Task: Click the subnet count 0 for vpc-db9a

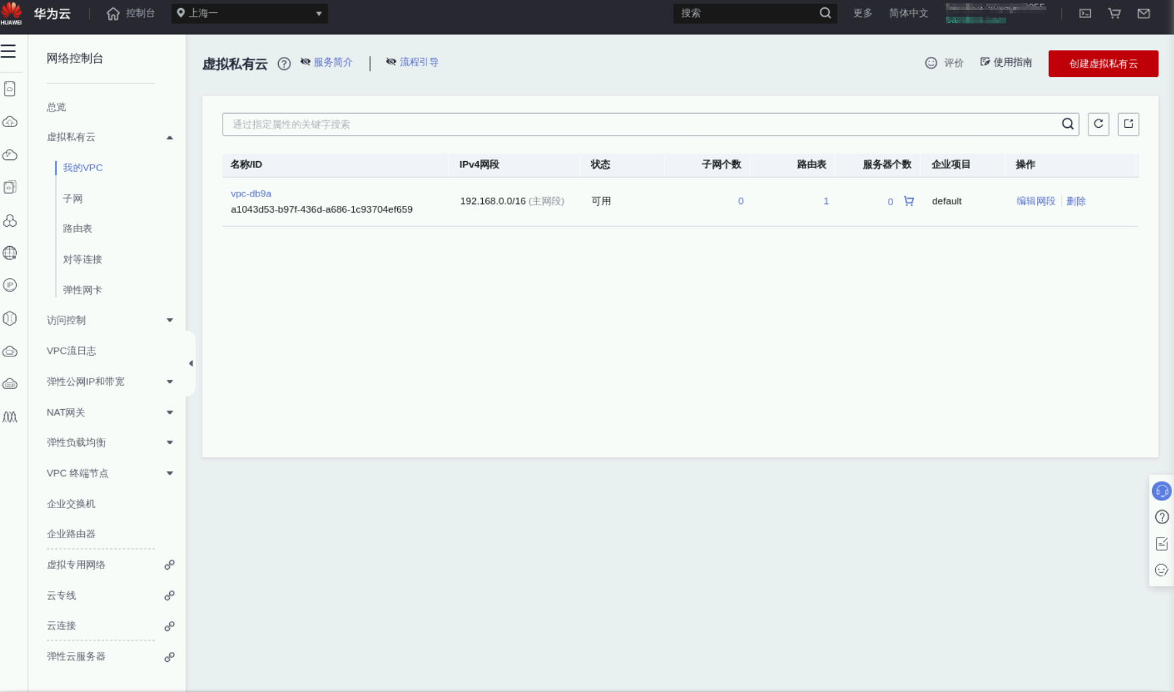Action: pyautogui.click(x=741, y=201)
